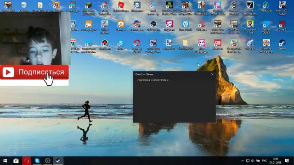Open the network tray icon

(248, 161)
